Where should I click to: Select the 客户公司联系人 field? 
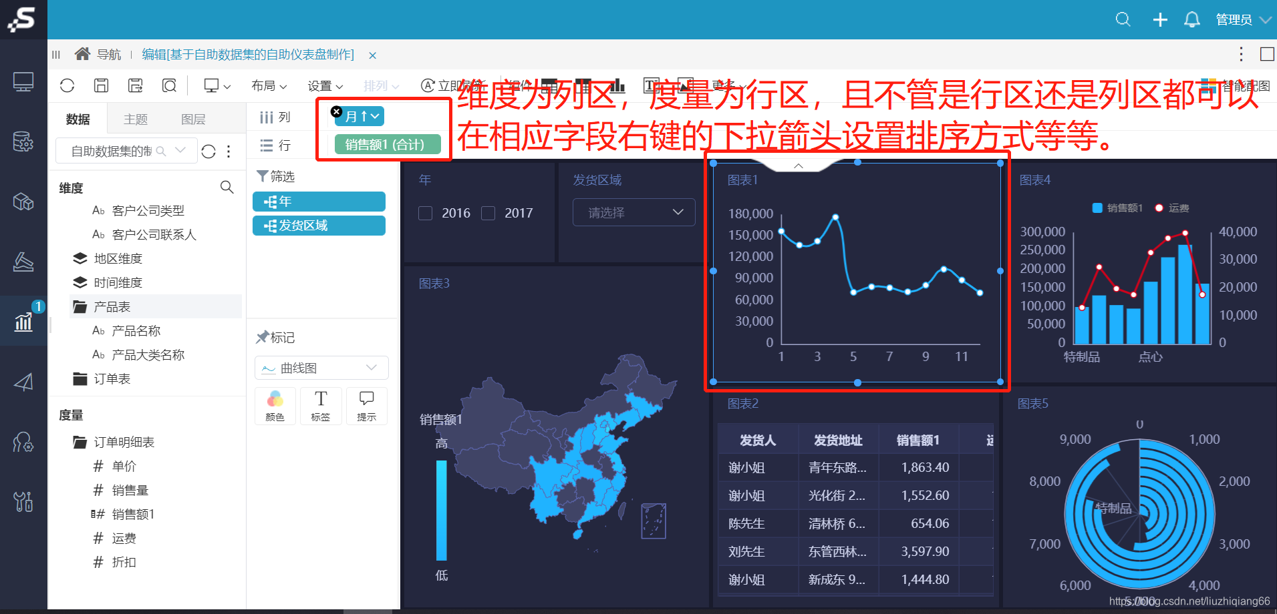[154, 235]
